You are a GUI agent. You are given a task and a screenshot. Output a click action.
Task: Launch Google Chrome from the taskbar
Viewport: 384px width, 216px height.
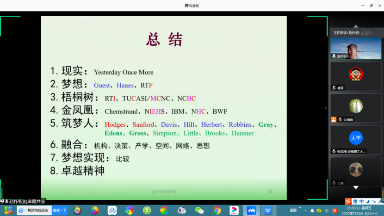pyautogui.click(x=217, y=210)
